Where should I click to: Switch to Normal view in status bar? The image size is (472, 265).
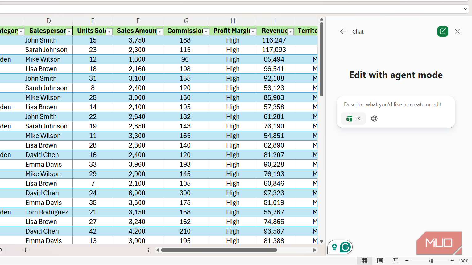click(x=364, y=260)
